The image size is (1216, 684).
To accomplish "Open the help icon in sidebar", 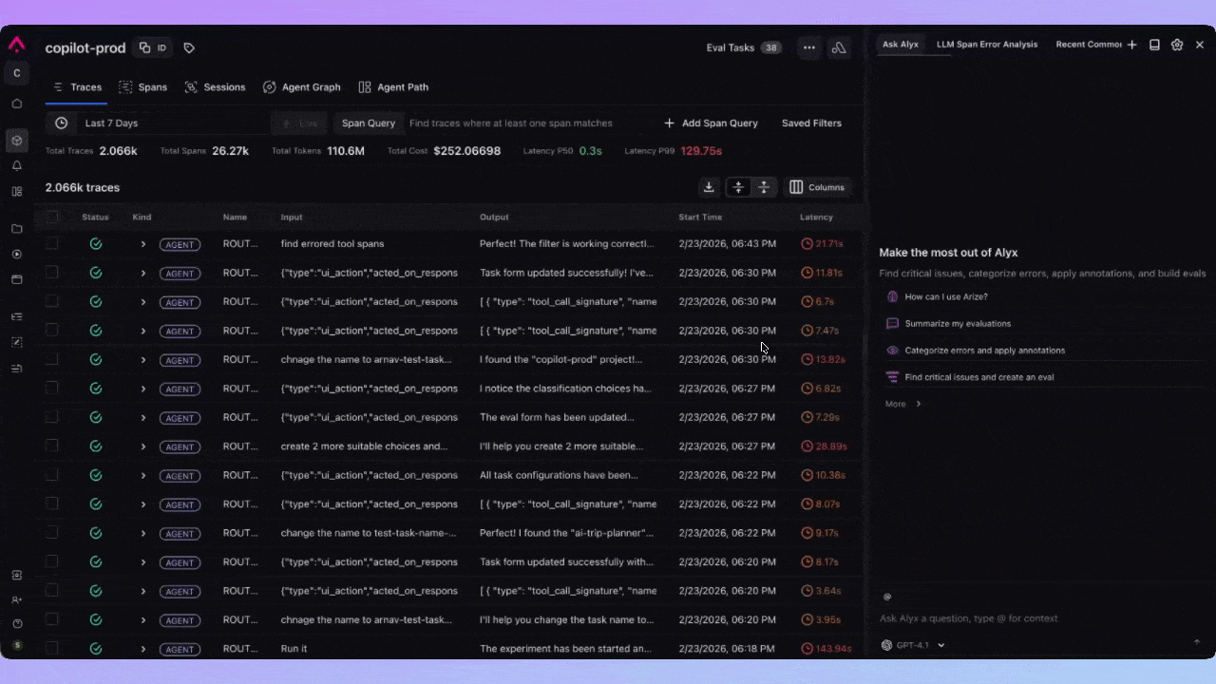I will pyautogui.click(x=16, y=624).
